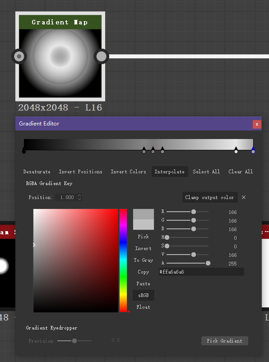Click the Invert color button
The image size is (269, 362).
[x=144, y=248]
